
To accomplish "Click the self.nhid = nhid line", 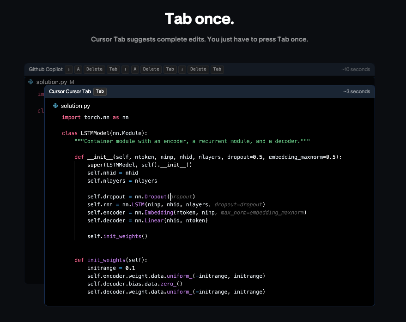I will 113,173.
